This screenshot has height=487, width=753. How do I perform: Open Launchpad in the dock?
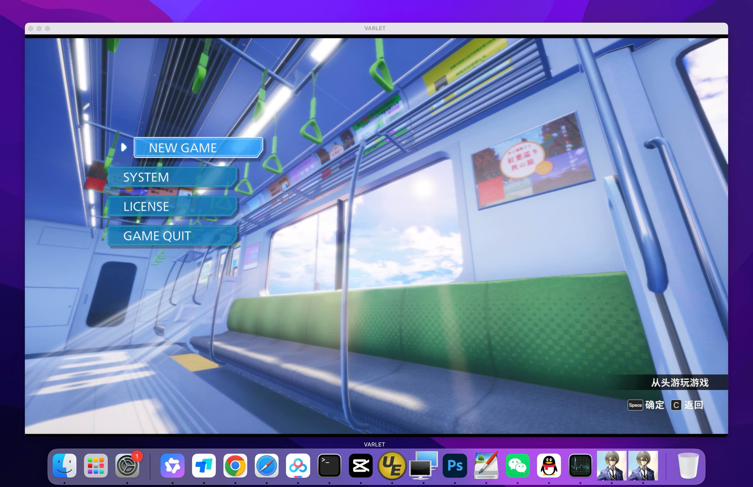pos(96,466)
